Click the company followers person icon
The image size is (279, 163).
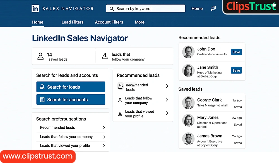pos(105,56)
